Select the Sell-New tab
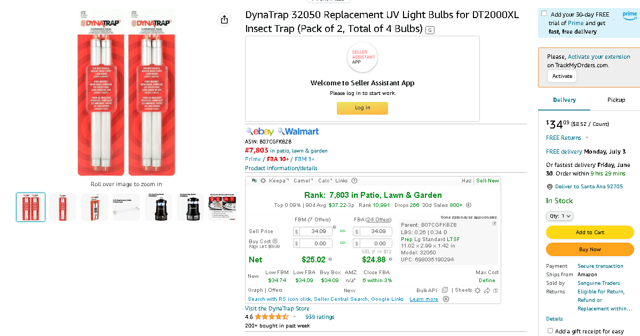The width and height of the screenshot is (640, 336). click(487, 181)
